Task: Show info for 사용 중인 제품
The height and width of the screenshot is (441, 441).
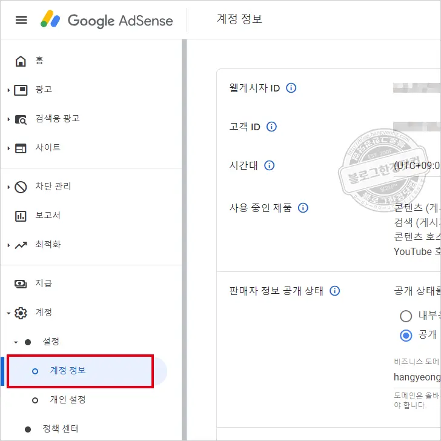Action: pyautogui.click(x=303, y=208)
